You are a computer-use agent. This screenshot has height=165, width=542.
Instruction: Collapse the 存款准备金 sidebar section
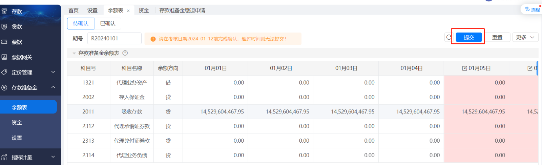coord(53,87)
